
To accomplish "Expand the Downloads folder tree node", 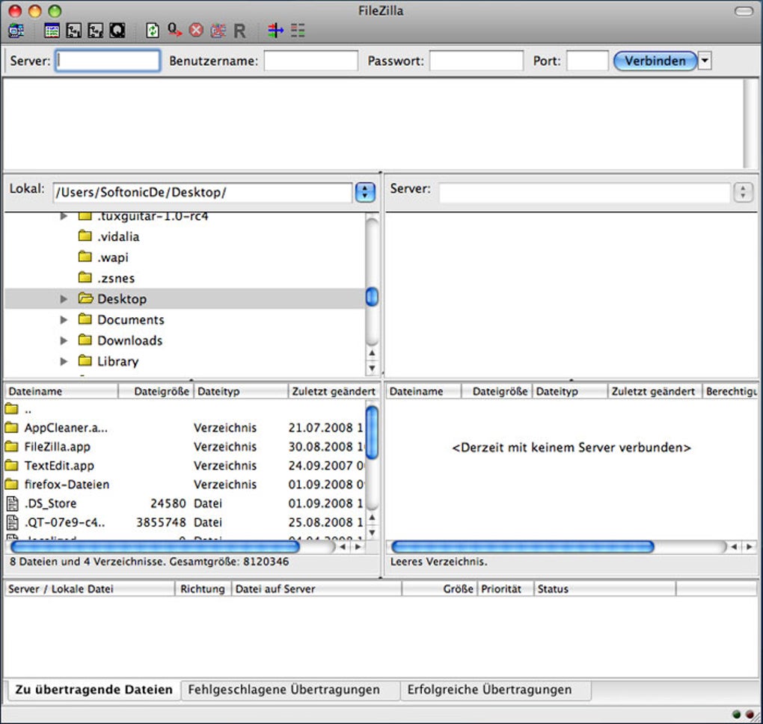I will pos(64,340).
